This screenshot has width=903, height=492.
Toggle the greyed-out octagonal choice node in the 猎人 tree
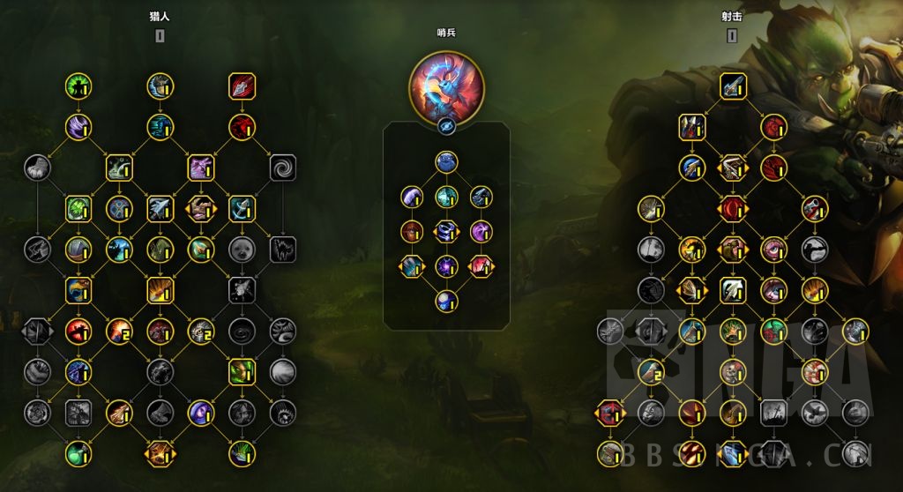coord(37,332)
